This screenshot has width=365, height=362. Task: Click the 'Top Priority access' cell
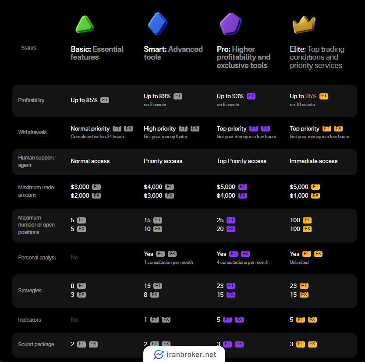[241, 161]
